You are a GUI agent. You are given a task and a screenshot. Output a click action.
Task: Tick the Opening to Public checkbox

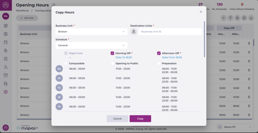click(112, 63)
